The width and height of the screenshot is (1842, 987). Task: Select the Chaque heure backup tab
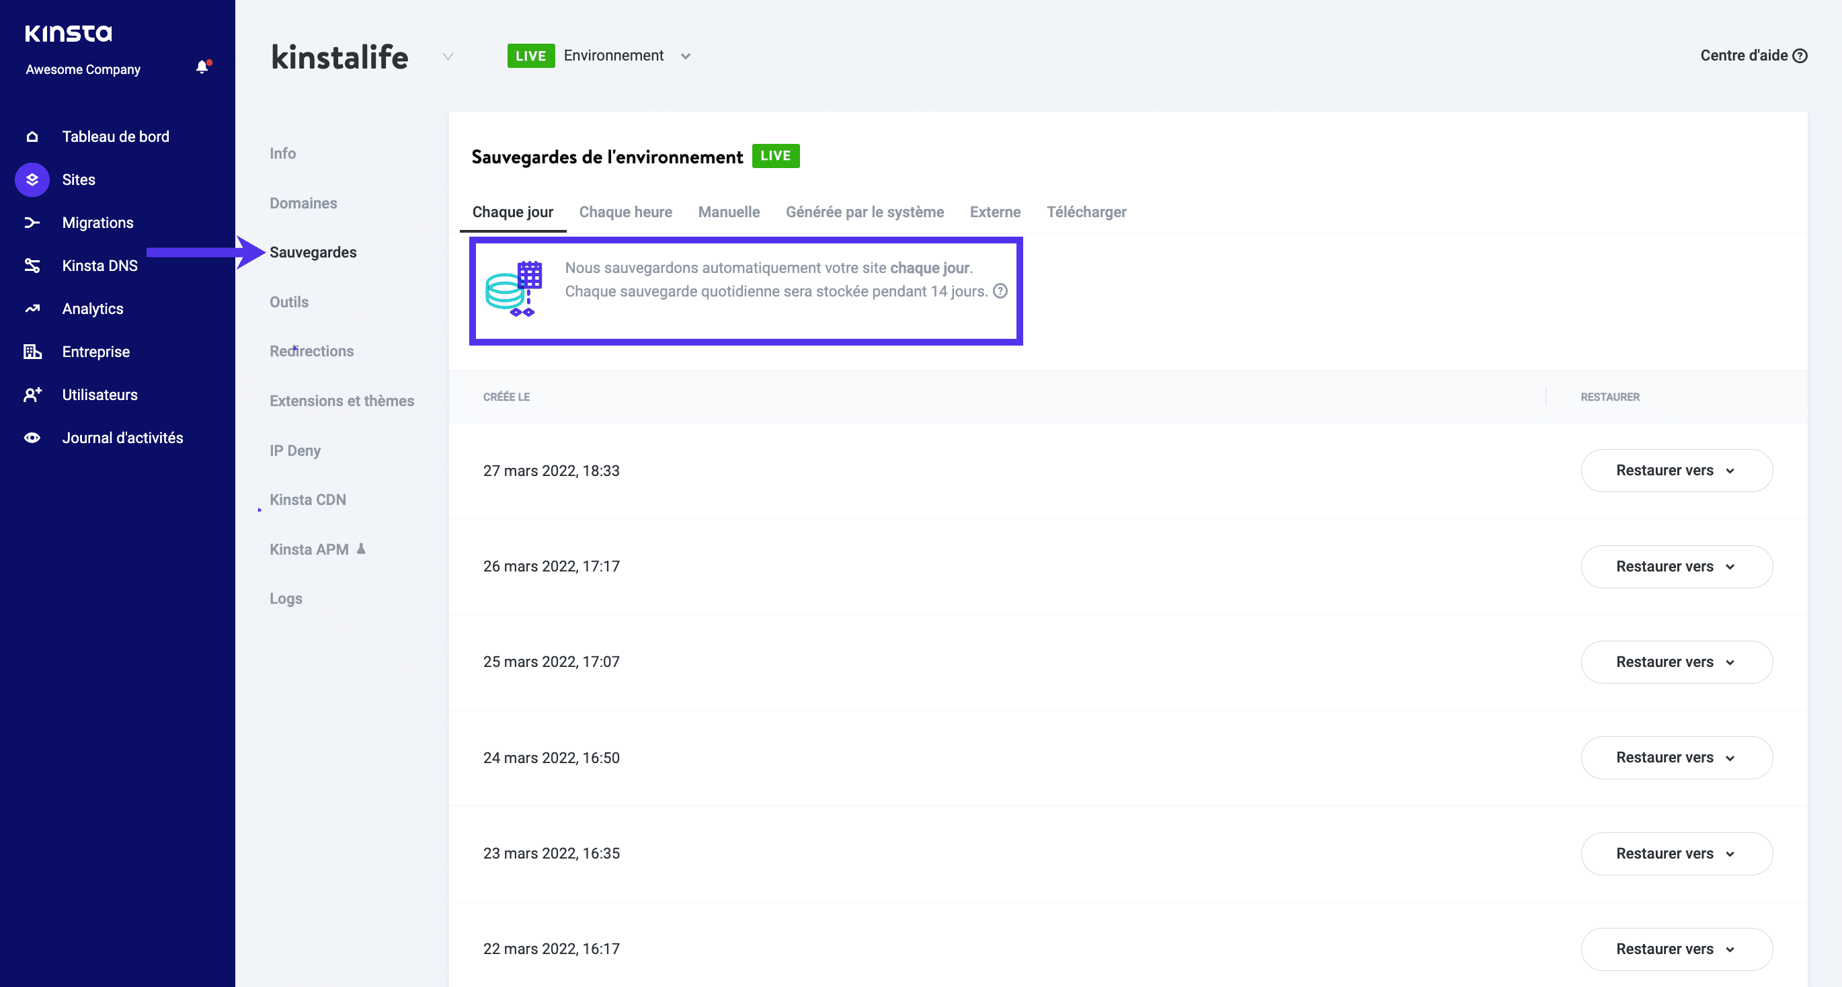pos(626,212)
